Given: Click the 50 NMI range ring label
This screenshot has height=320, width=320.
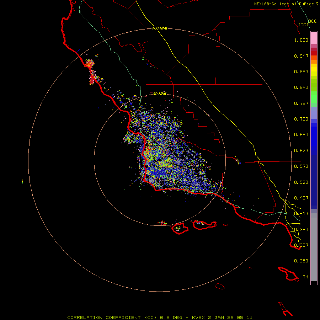Looking at the screenshot, I should tap(160, 94).
